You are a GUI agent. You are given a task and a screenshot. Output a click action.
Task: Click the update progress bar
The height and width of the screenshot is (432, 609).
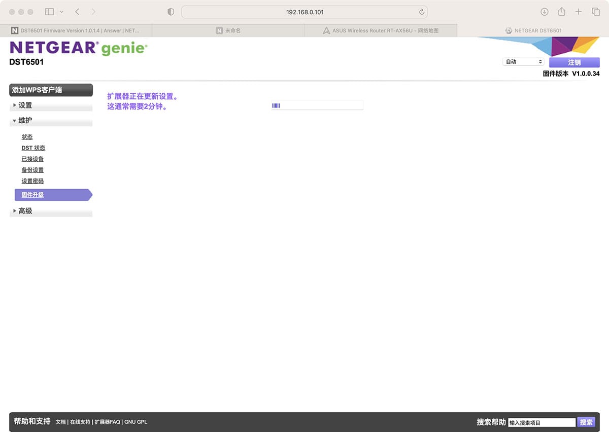[317, 105]
